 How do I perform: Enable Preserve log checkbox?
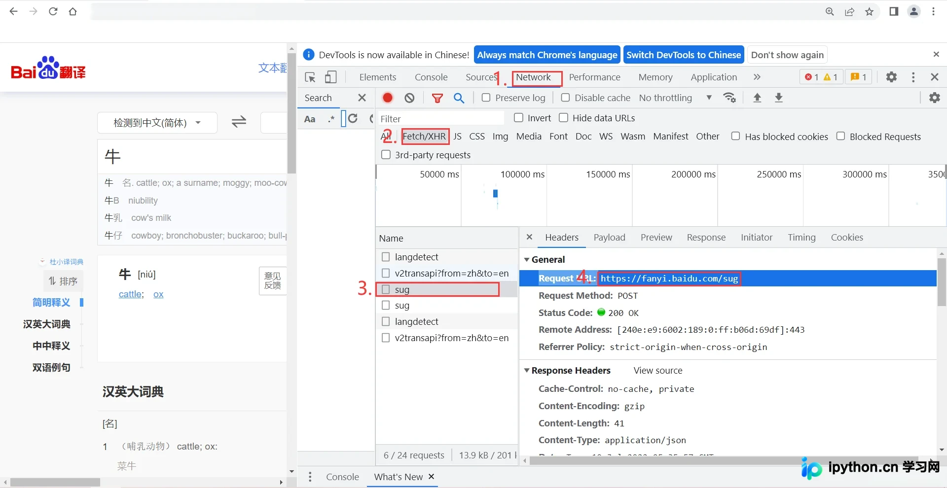click(x=486, y=98)
